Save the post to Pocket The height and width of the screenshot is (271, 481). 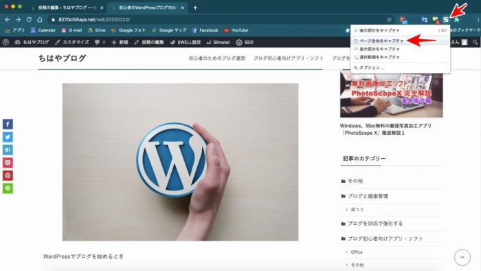tap(8, 162)
